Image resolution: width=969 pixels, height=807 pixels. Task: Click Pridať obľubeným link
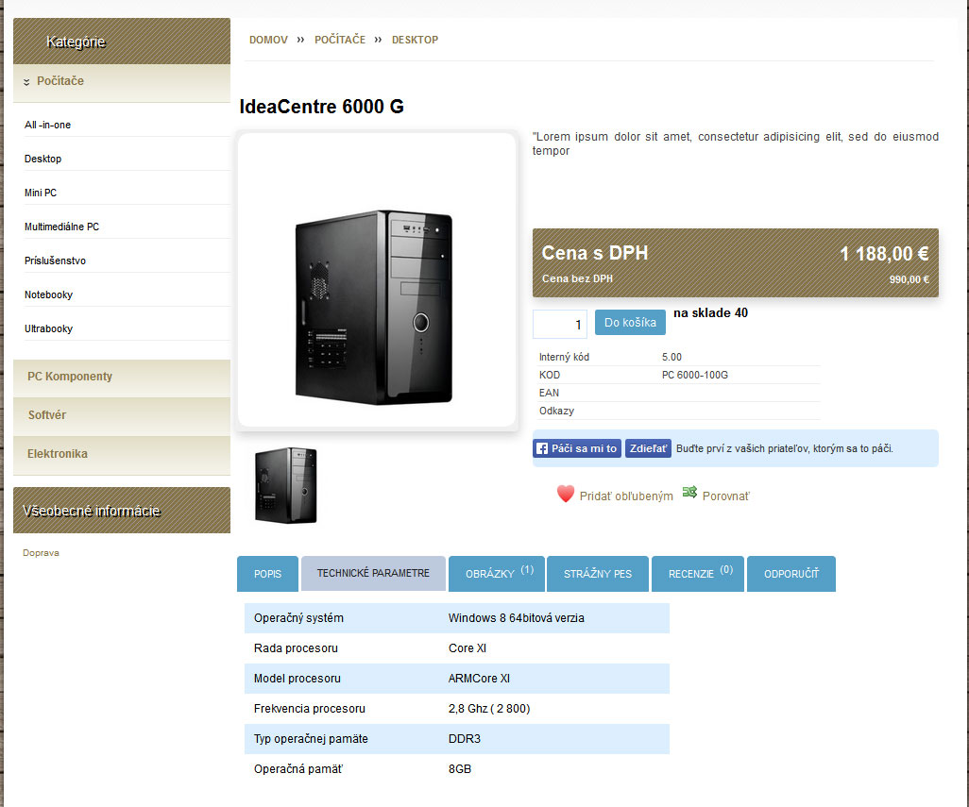(x=626, y=496)
